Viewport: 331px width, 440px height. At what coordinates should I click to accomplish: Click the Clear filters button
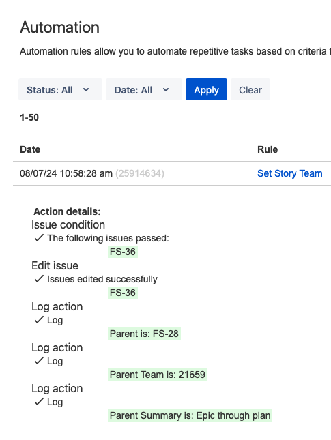click(x=250, y=89)
